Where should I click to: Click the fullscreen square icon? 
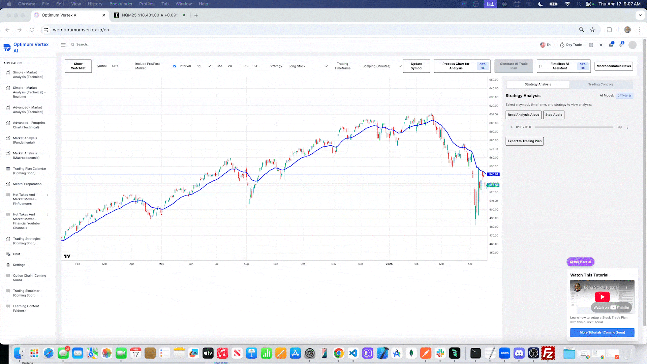click(x=591, y=45)
